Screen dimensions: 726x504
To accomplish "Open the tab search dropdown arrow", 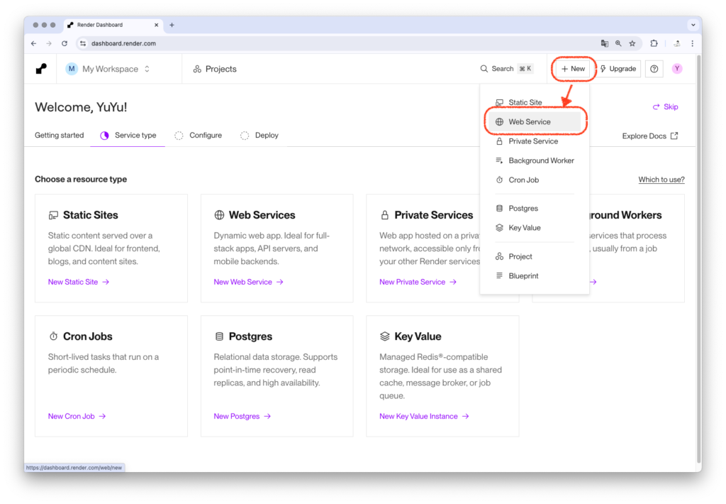I will click(x=693, y=25).
